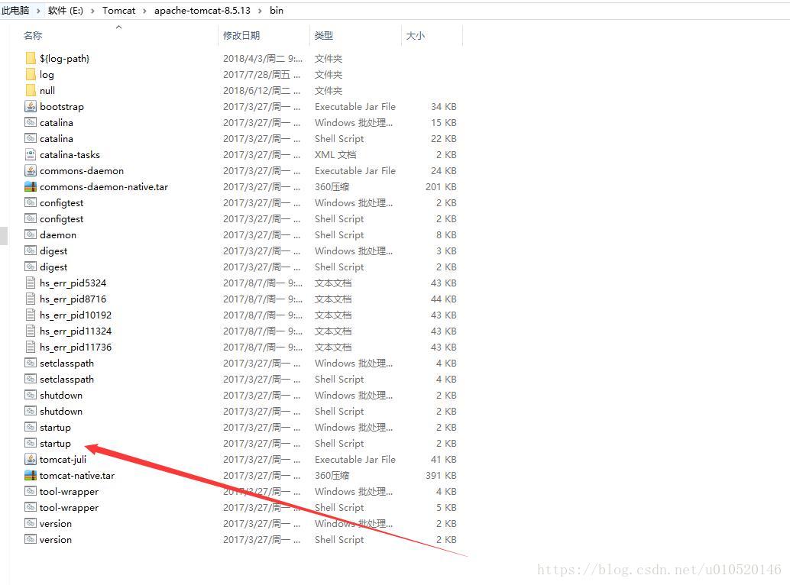Click the null folder icon
This screenshot has width=790, height=585.
pos(31,91)
